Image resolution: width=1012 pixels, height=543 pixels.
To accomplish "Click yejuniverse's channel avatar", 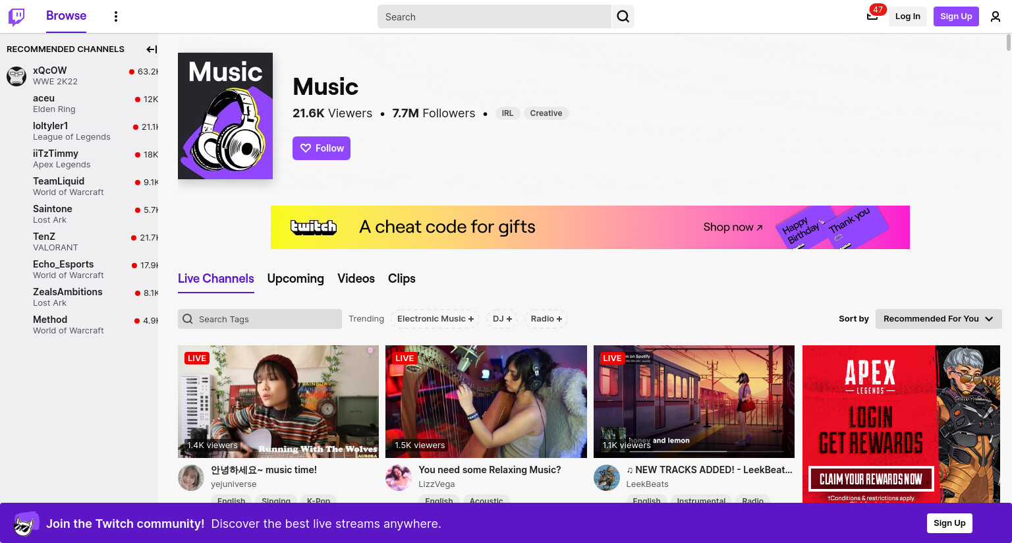I will click(191, 478).
